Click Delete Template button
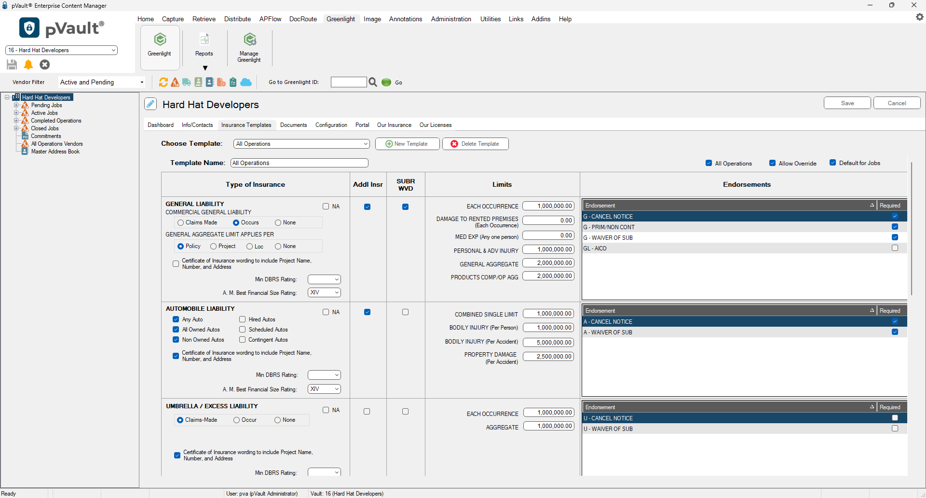Viewport: 926px width, 498px height. click(475, 144)
